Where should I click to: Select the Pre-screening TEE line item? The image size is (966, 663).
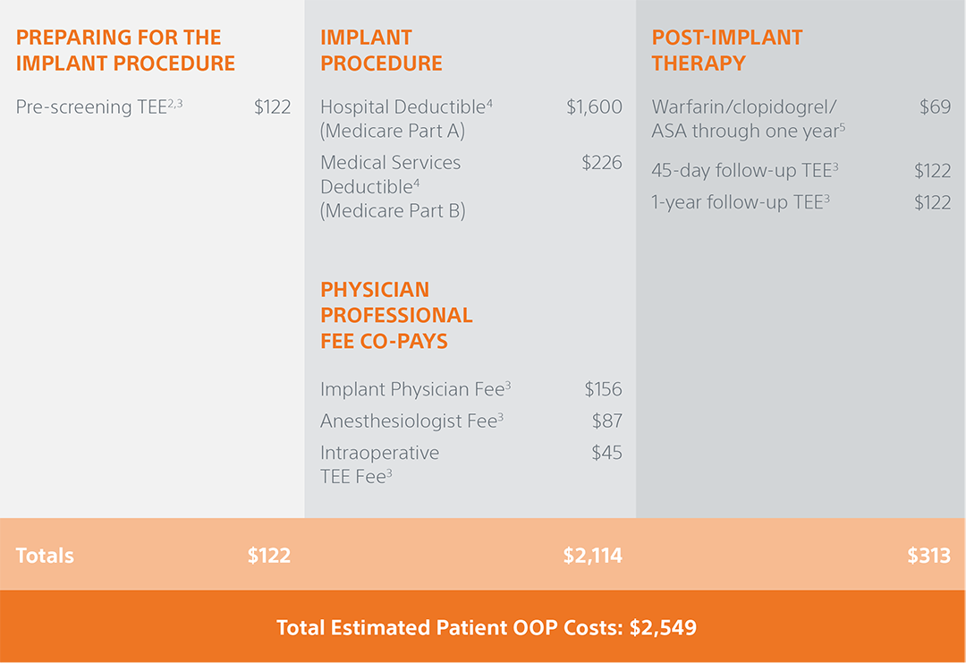click(x=153, y=106)
